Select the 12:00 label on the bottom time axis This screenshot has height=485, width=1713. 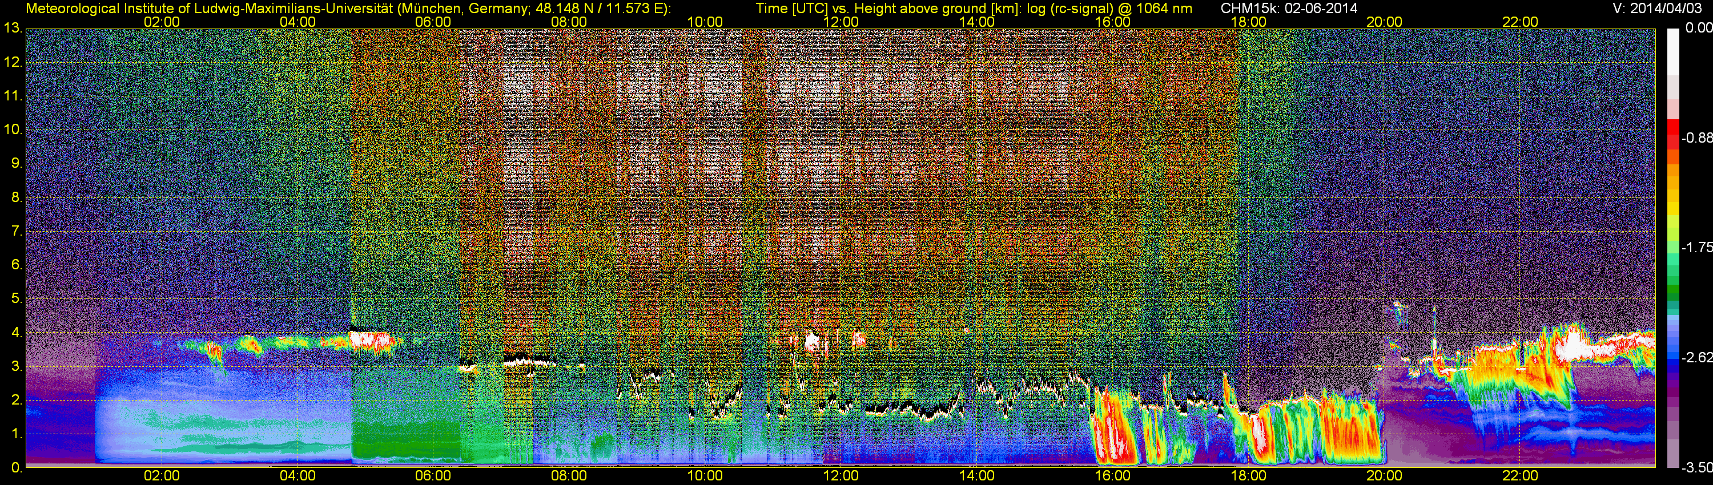click(x=841, y=476)
